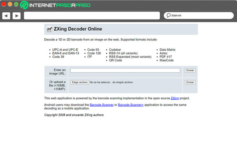
Task: Click the no file selected status text
Action: point(111,82)
